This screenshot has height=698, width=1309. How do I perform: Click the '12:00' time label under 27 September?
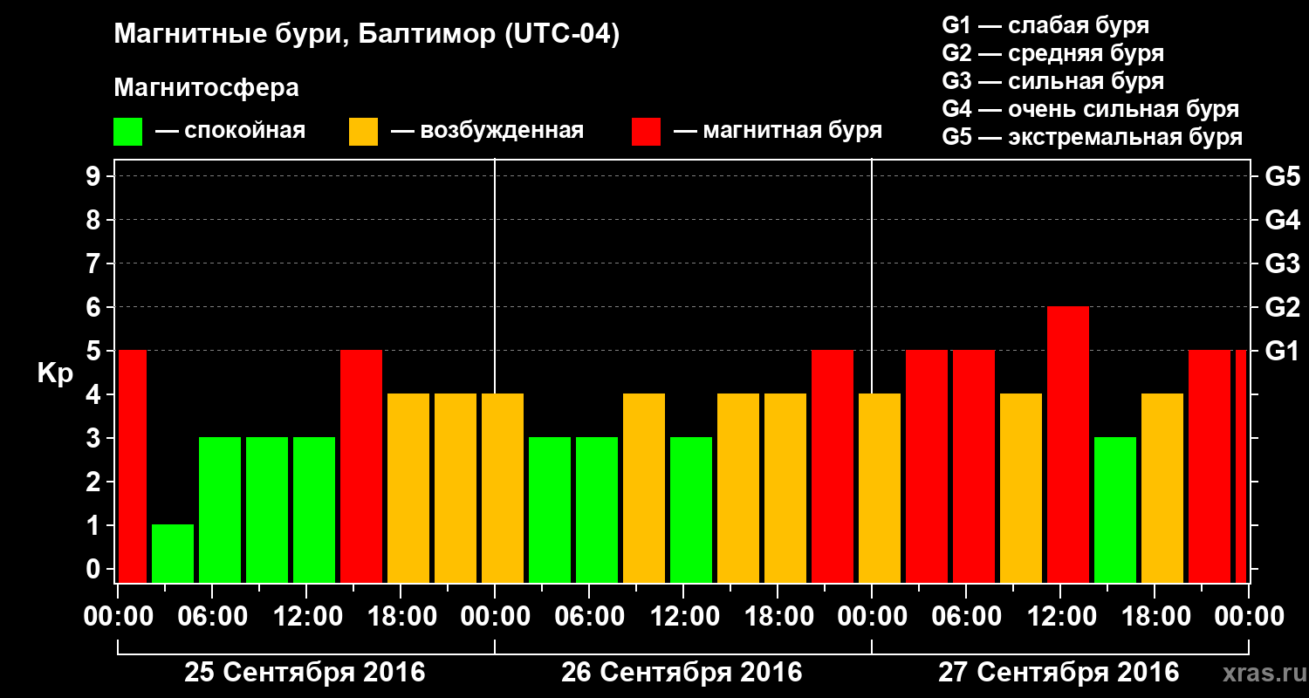tap(1060, 617)
